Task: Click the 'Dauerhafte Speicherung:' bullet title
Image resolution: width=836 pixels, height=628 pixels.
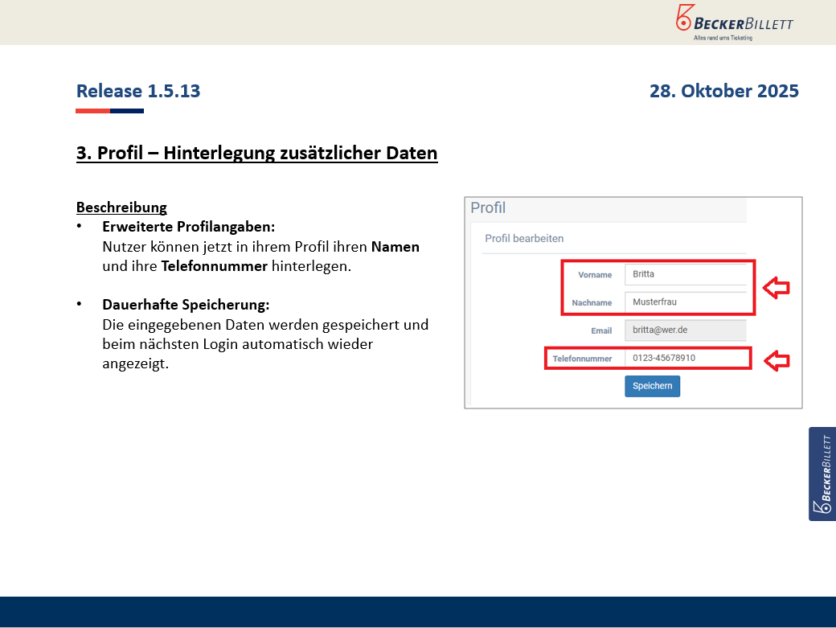Action: point(186,306)
